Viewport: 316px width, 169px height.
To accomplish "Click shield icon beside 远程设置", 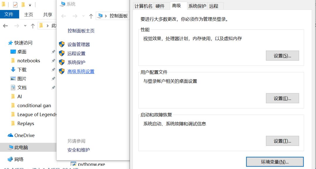I will pyautogui.click(x=62, y=53).
